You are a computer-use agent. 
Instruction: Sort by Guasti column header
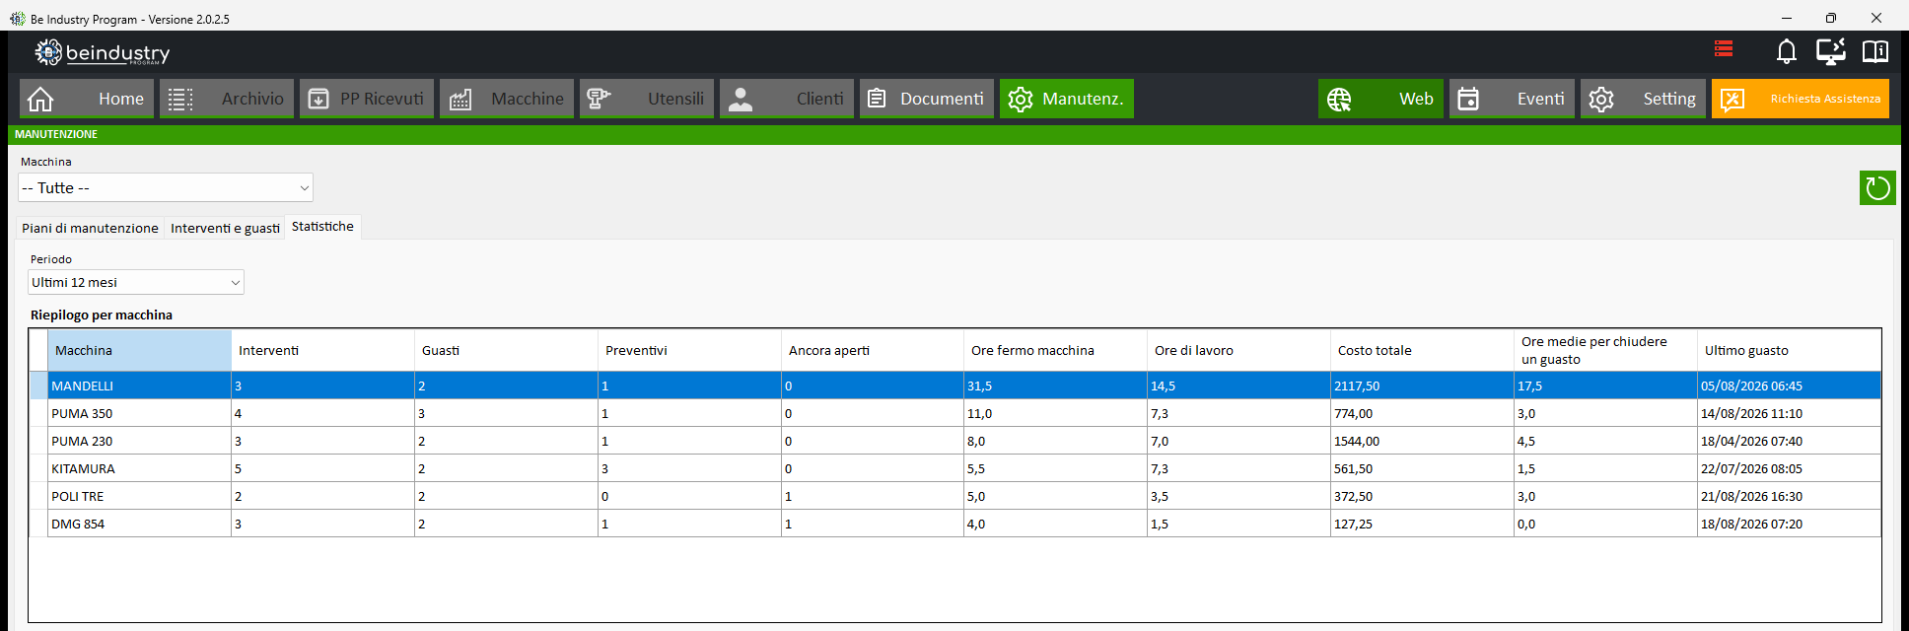[506, 350]
